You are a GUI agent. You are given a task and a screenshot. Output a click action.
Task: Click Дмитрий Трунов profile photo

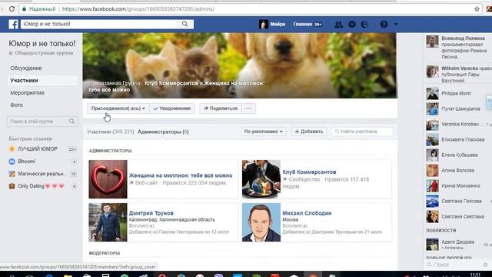[108, 222]
